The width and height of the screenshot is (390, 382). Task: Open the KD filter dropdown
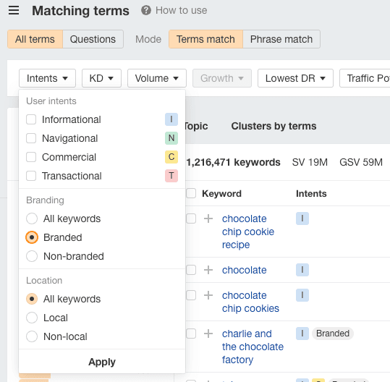coord(102,78)
